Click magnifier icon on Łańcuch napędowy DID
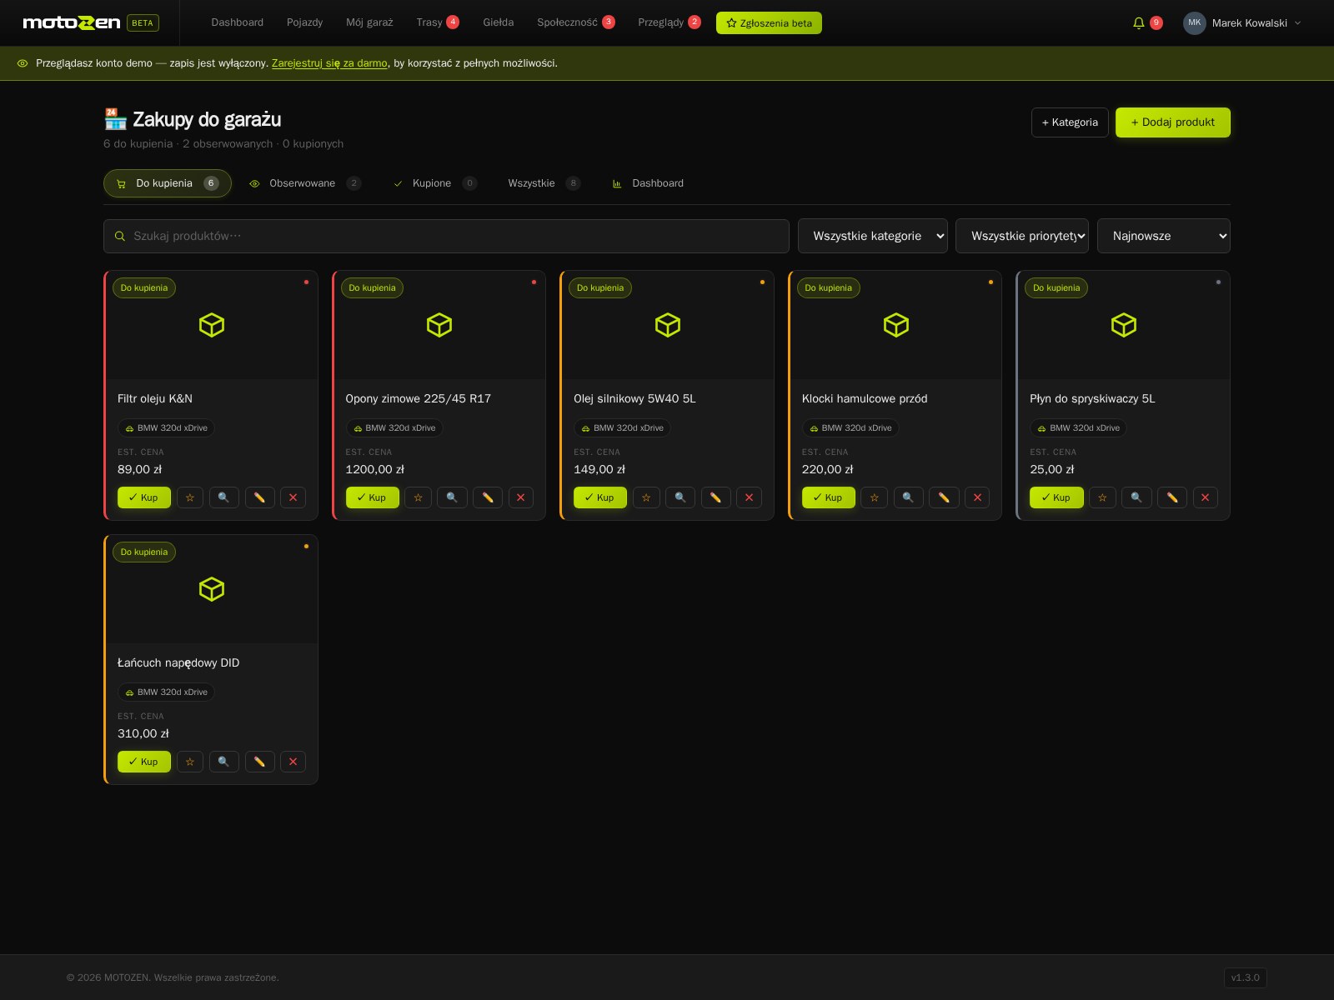1334x1000 pixels. point(223,762)
